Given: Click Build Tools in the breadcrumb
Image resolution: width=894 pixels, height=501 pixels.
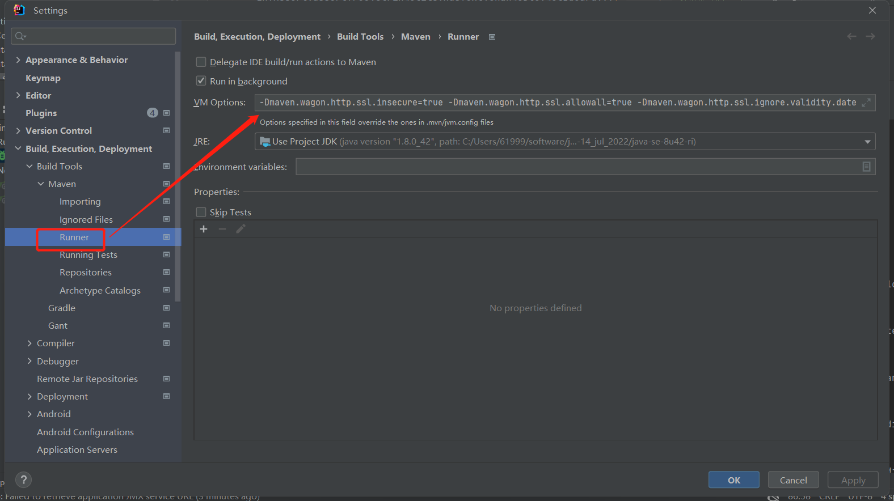Looking at the screenshot, I should [x=360, y=36].
